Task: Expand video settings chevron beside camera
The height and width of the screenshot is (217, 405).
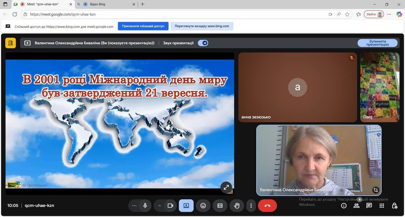Action: tap(160, 206)
